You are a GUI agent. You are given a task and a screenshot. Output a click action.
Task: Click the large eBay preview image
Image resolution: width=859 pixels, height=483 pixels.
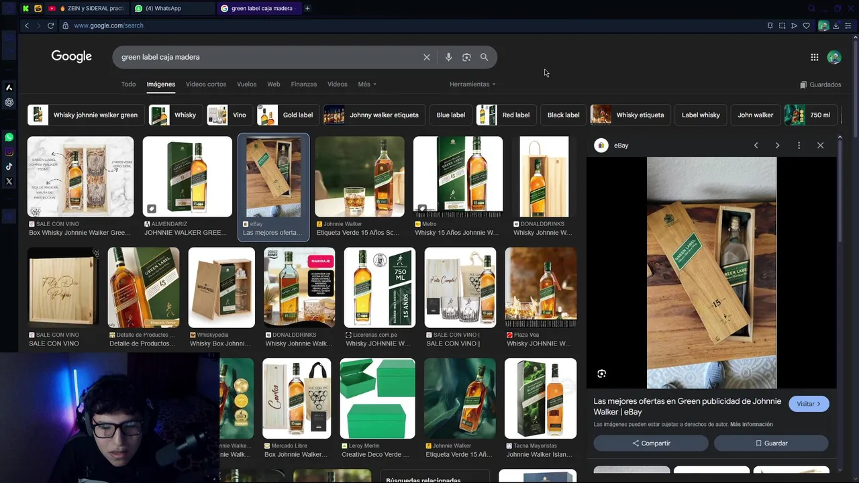tap(711, 273)
